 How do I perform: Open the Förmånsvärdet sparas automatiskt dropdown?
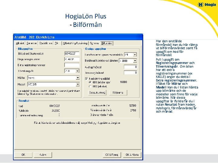tap(135, 55)
